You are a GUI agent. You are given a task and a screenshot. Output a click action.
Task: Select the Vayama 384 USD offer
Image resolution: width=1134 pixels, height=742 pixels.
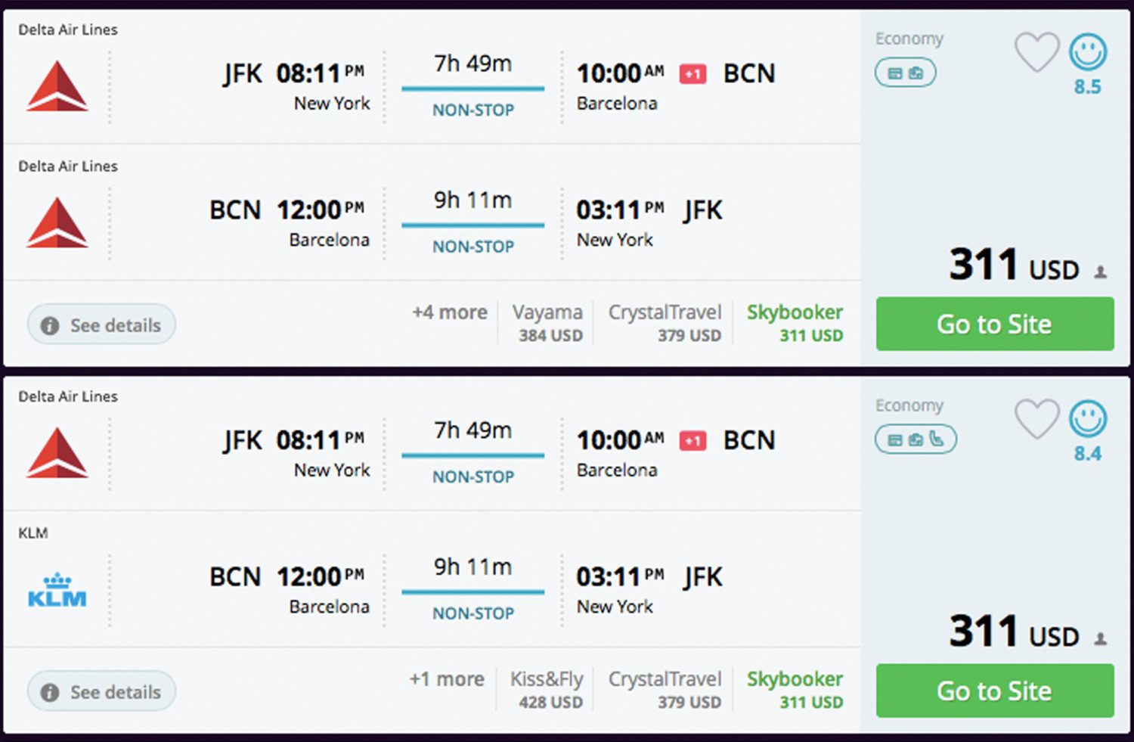(x=548, y=323)
